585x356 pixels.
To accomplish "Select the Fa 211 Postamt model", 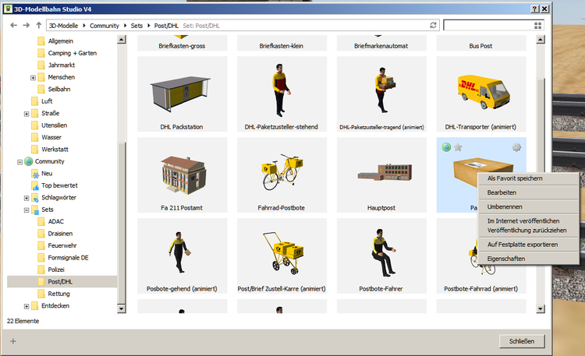I will coord(182,174).
